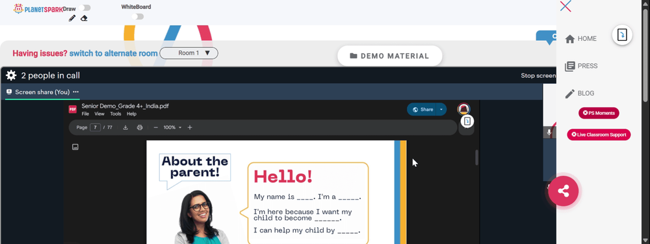Zoom in the PDF with plus
Screen dimensions: 650x244
coord(190,127)
